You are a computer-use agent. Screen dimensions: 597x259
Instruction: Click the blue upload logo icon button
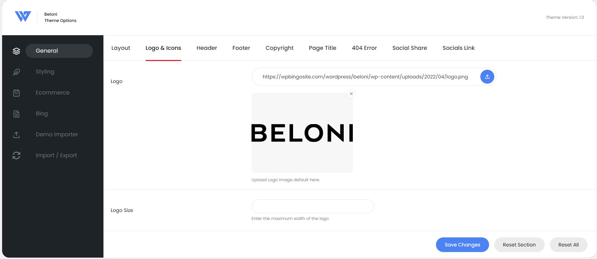(x=487, y=77)
